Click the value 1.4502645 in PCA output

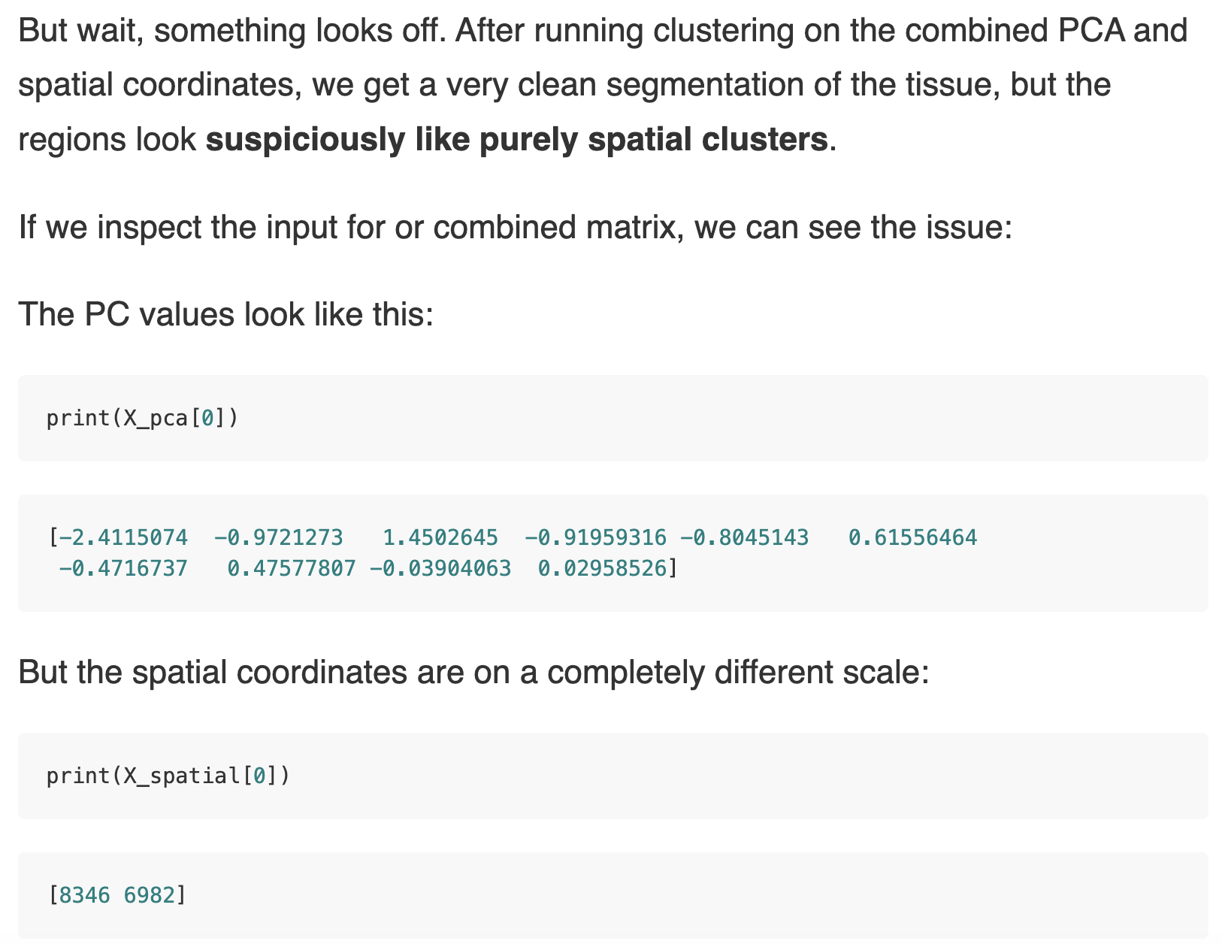tap(440, 537)
